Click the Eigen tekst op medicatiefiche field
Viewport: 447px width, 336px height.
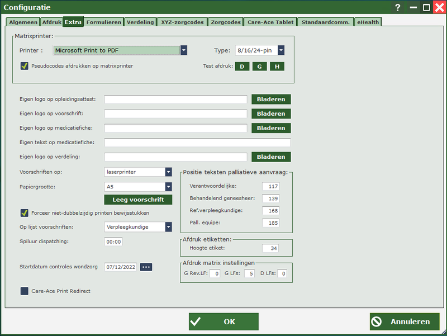pos(197,143)
